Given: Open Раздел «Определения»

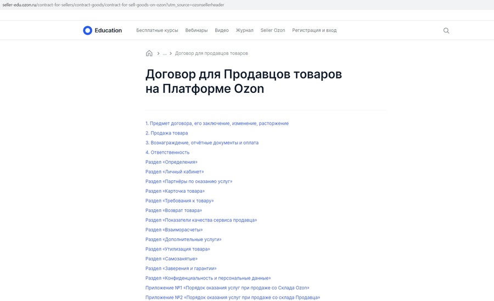Looking at the screenshot, I should click(171, 162).
